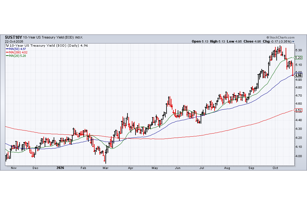Click the price bar icon in the legend

(x=7, y=46)
